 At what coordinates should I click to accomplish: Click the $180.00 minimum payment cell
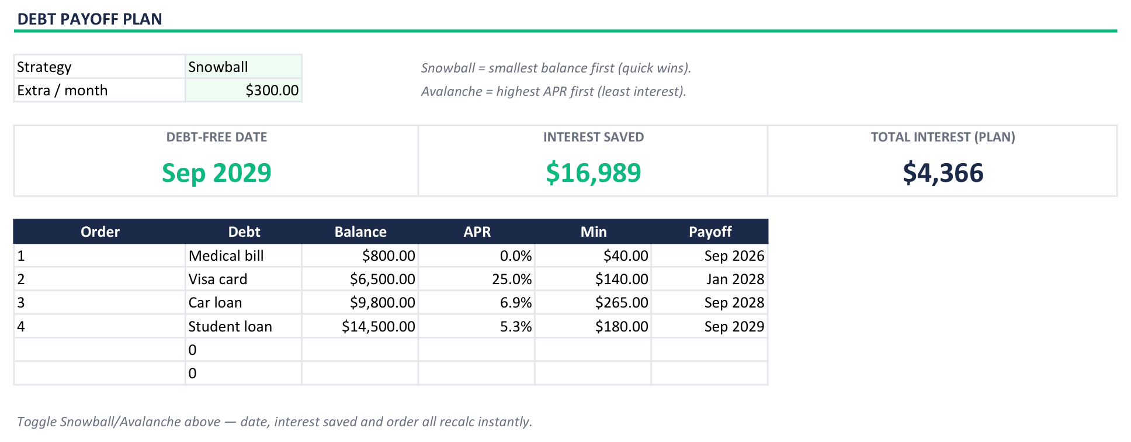(x=593, y=326)
